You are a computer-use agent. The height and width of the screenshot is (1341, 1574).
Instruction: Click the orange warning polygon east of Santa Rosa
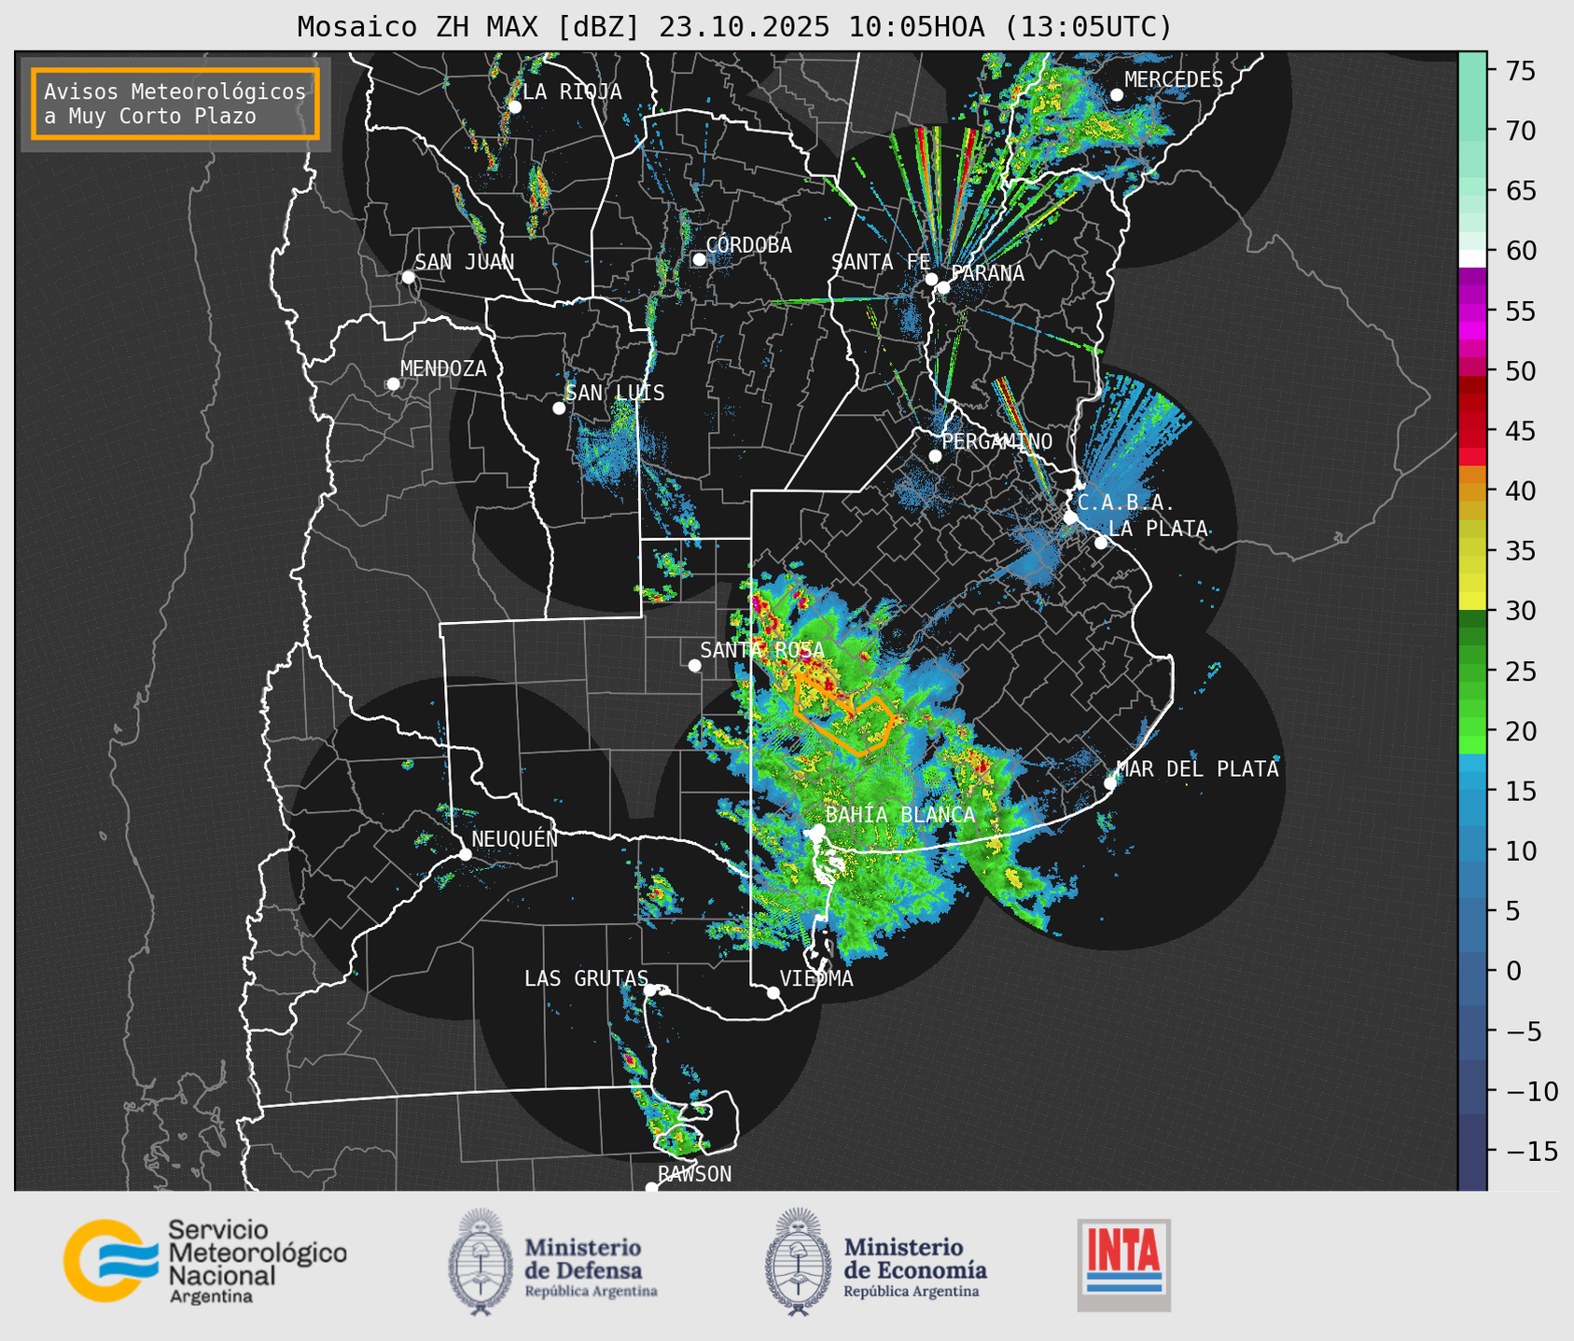click(x=844, y=713)
